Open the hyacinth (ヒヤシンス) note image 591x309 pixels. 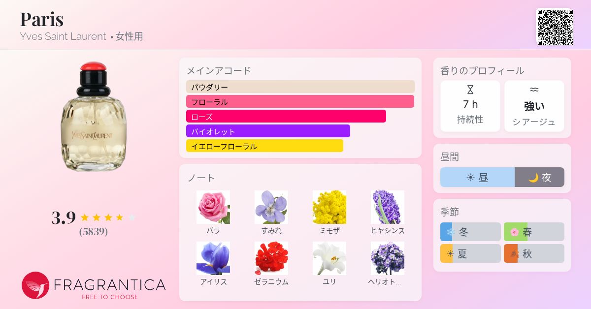click(388, 207)
